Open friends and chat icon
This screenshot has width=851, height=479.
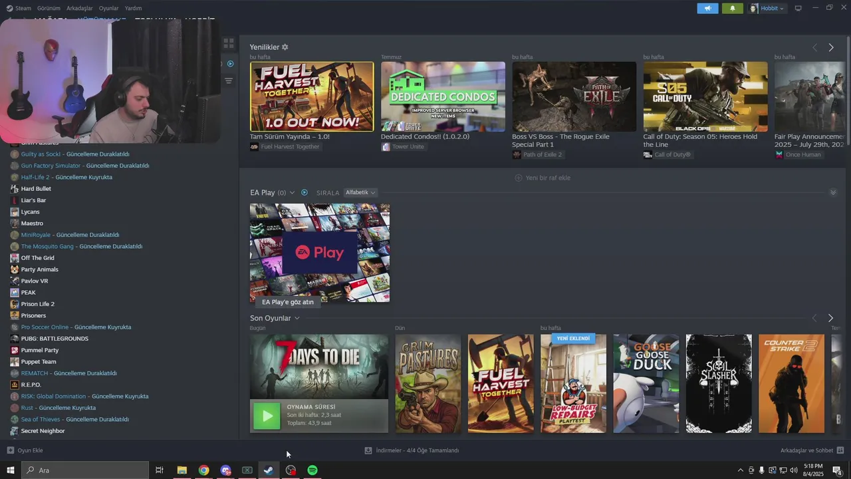click(840, 450)
